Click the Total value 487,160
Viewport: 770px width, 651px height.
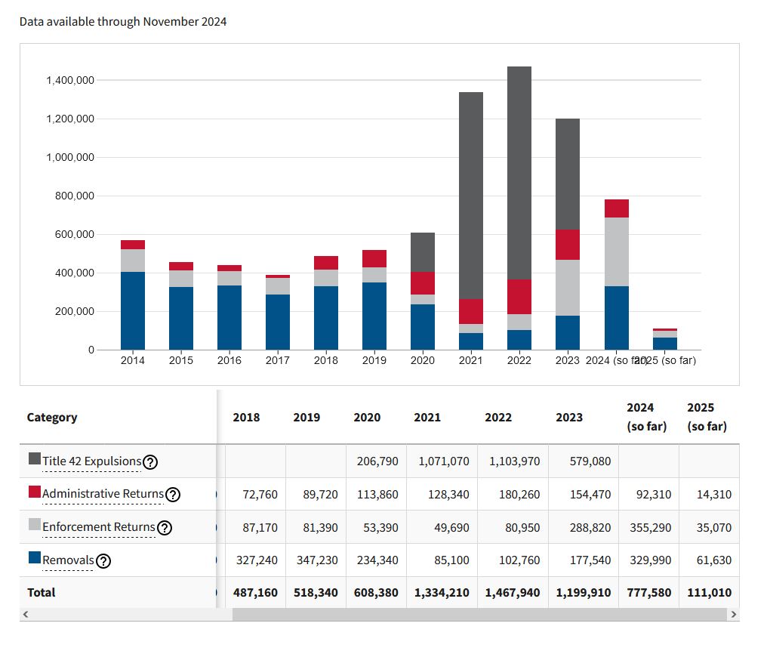click(x=255, y=593)
